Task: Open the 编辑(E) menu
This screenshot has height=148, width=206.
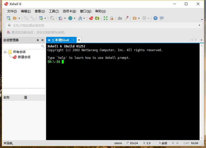Action: pos(26,11)
